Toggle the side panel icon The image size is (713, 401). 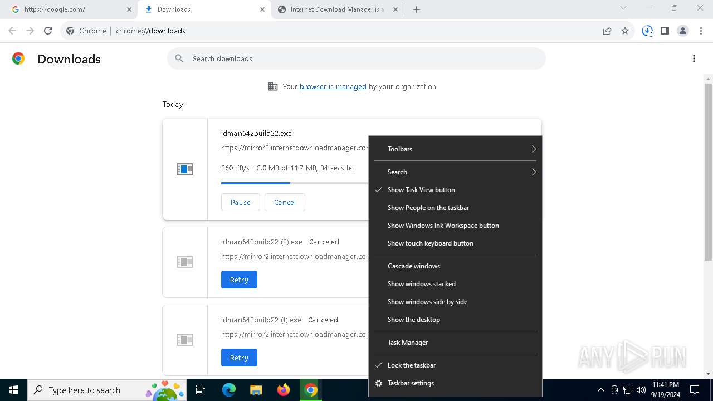[x=665, y=31]
